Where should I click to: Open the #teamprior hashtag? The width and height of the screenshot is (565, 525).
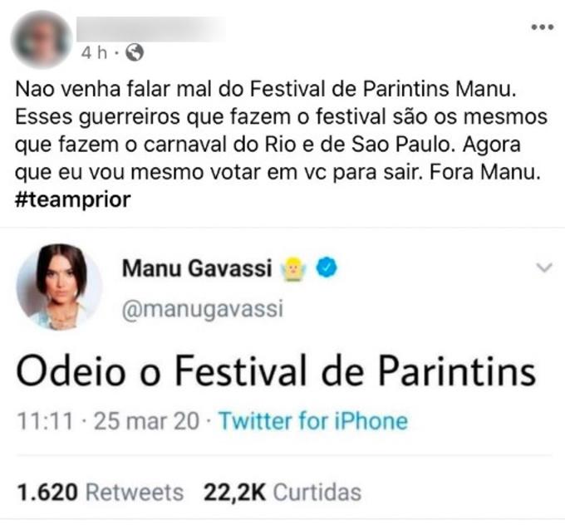(73, 199)
